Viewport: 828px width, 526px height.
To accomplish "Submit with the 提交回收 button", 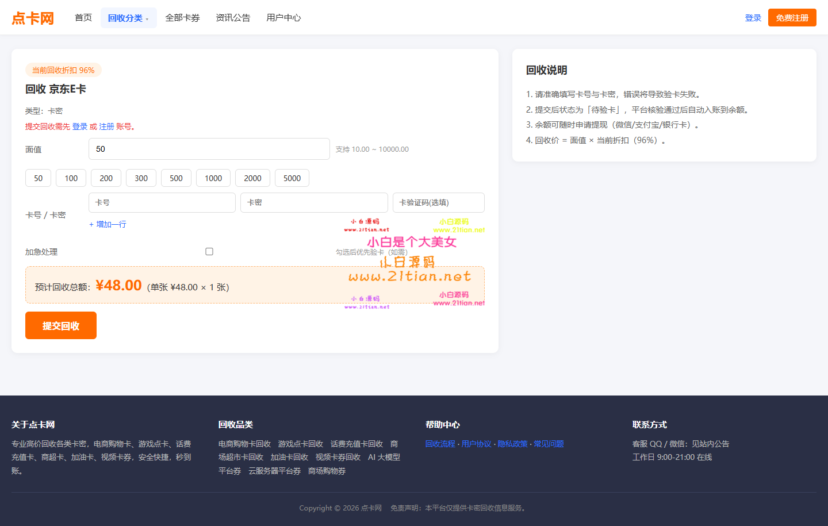I will [61, 325].
